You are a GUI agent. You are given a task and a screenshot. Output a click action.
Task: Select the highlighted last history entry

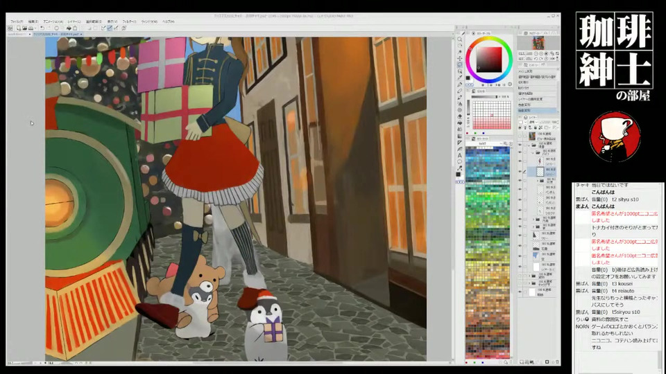537,110
